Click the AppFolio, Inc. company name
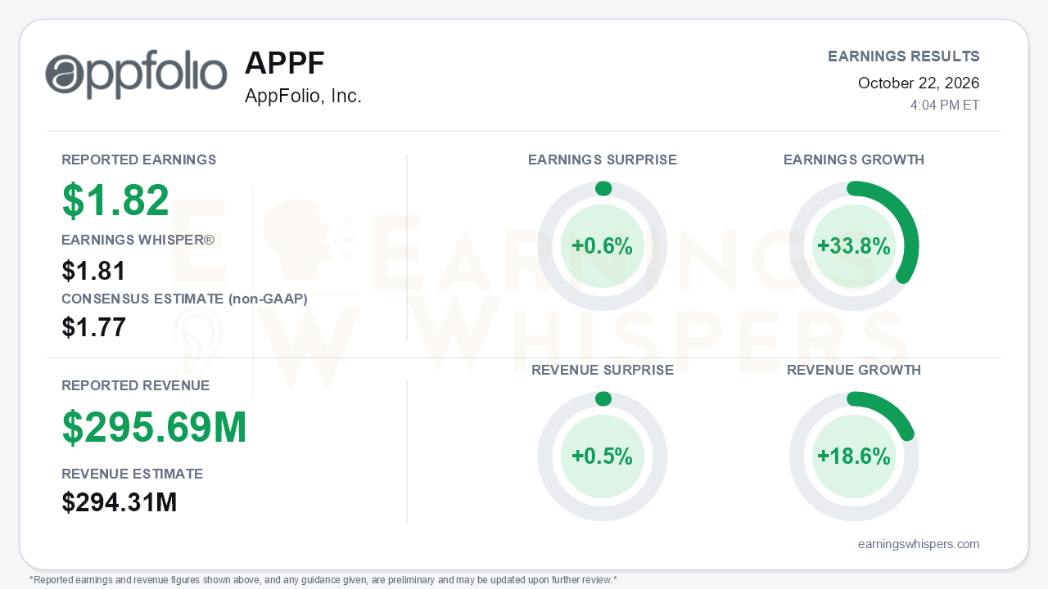 303,96
